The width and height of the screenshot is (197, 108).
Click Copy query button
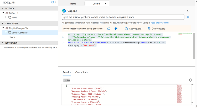point(133,29)
